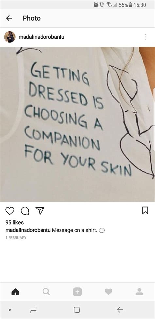Tap the Android back arrow button
Screen dimensions: 155x319
pos(120,310)
